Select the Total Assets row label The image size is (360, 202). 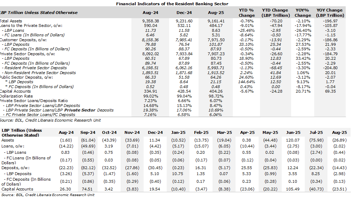11,21
